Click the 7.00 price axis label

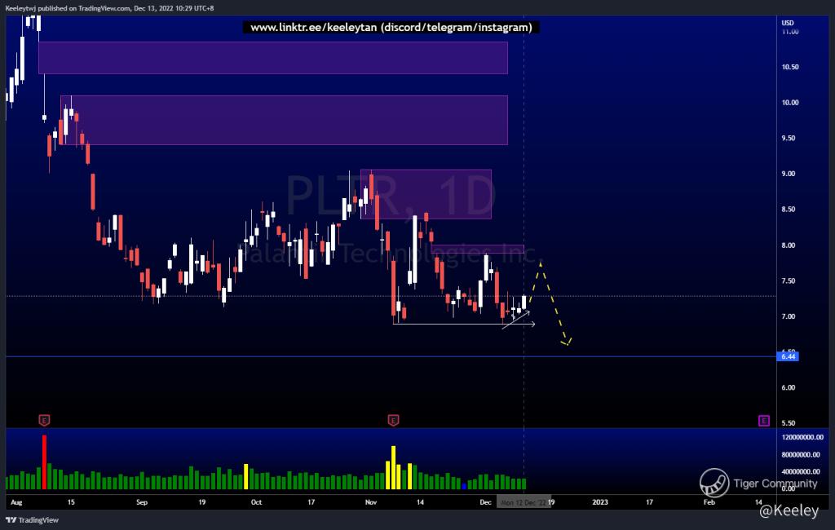point(789,316)
